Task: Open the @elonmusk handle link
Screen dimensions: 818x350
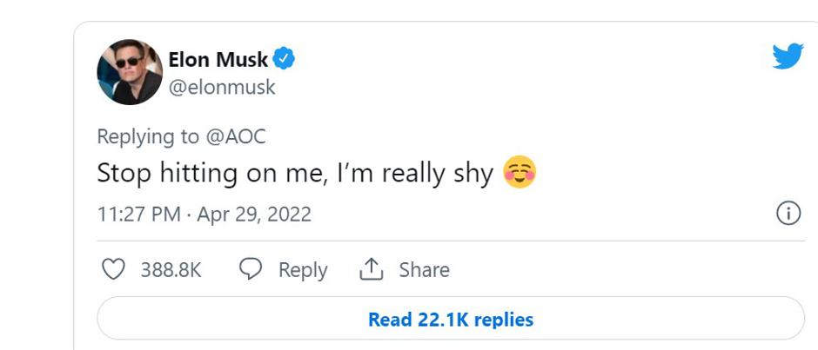Action: 221,87
